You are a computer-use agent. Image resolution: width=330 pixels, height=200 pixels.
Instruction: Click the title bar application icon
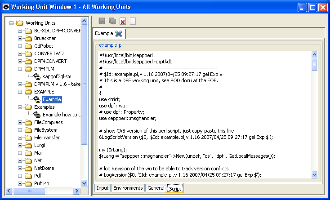[x=6, y=7]
